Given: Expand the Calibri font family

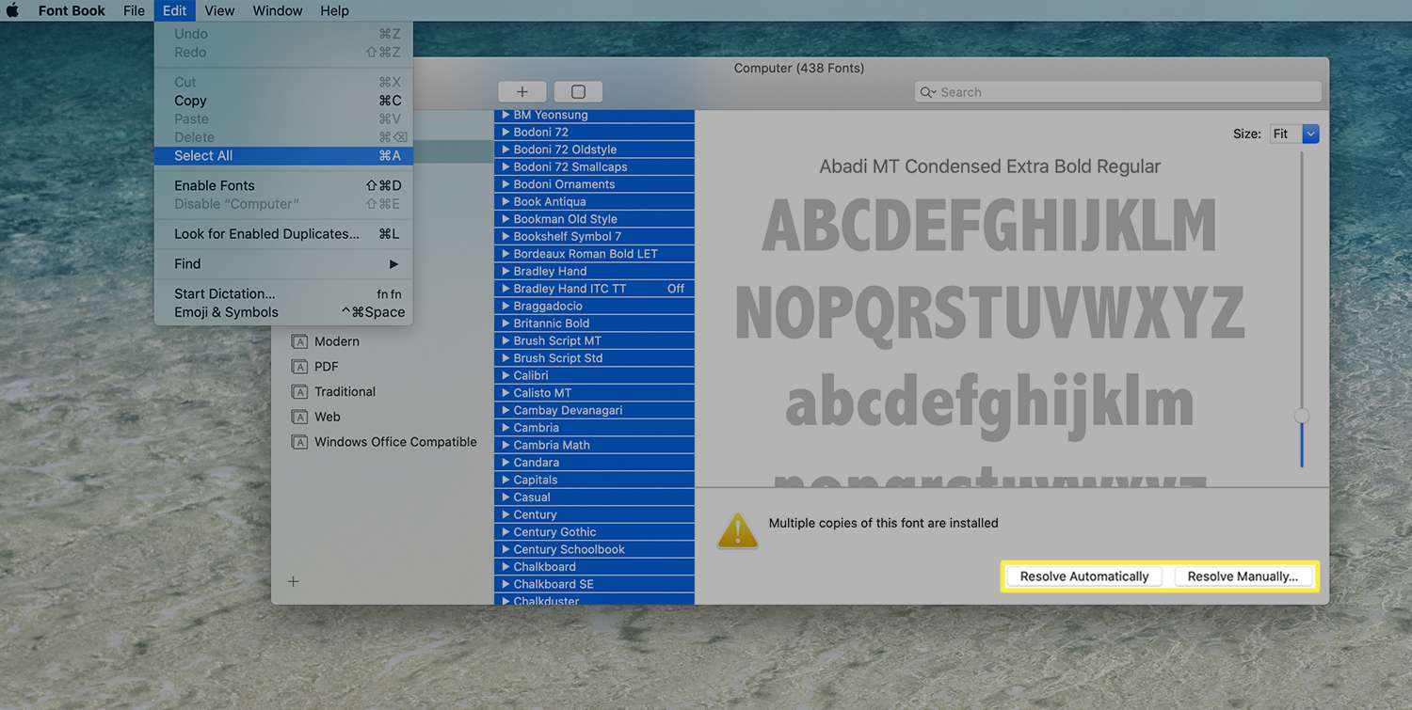Looking at the screenshot, I should tap(505, 375).
